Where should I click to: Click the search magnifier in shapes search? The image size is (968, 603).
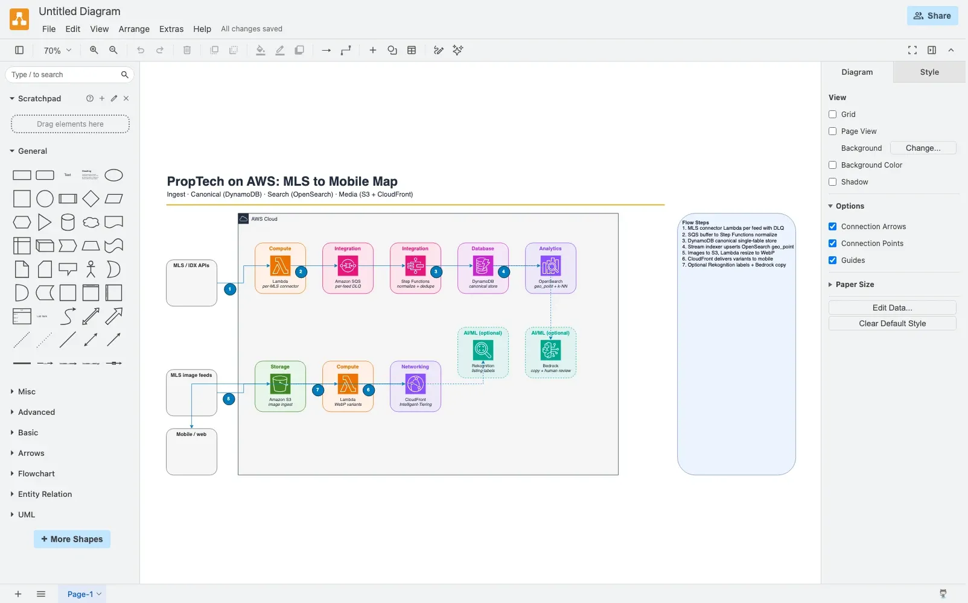pyautogui.click(x=124, y=75)
